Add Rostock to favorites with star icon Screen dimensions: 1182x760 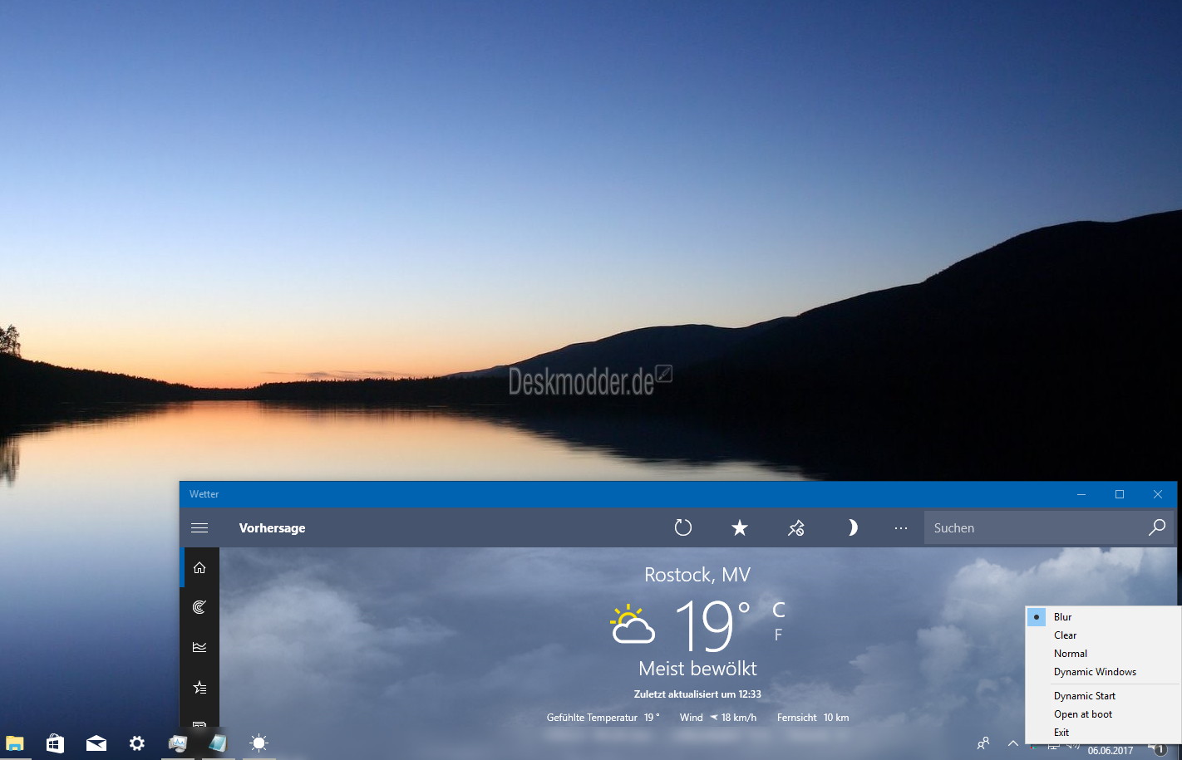pyautogui.click(x=739, y=527)
